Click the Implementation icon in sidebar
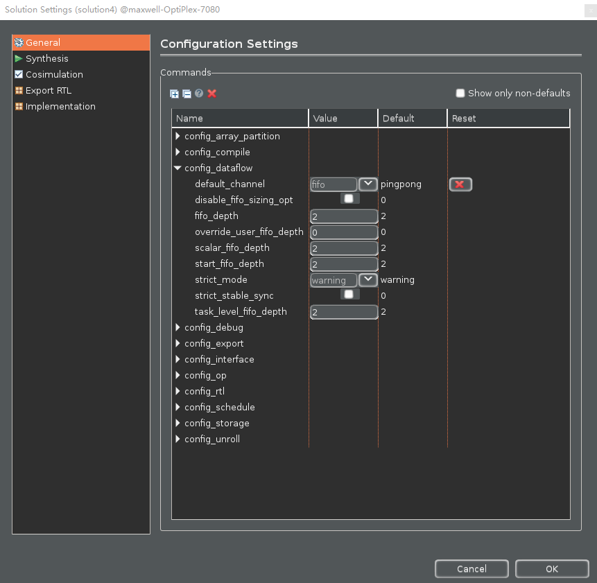This screenshot has height=583, width=597. click(19, 107)
